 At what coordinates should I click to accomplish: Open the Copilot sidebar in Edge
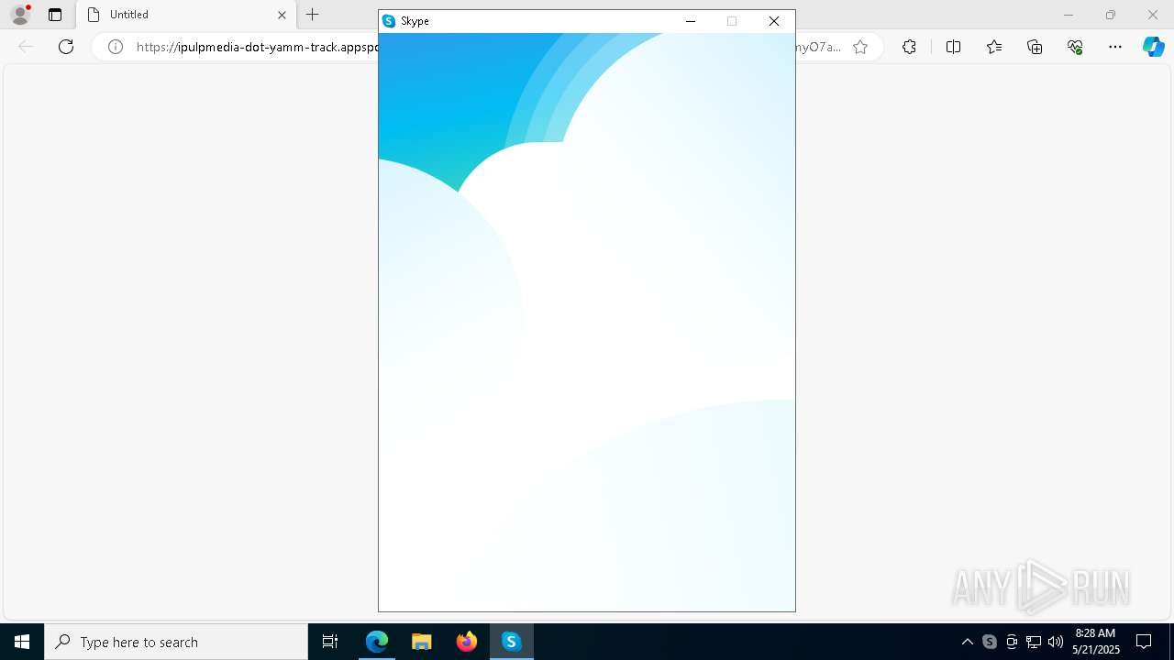[1153, 47]
